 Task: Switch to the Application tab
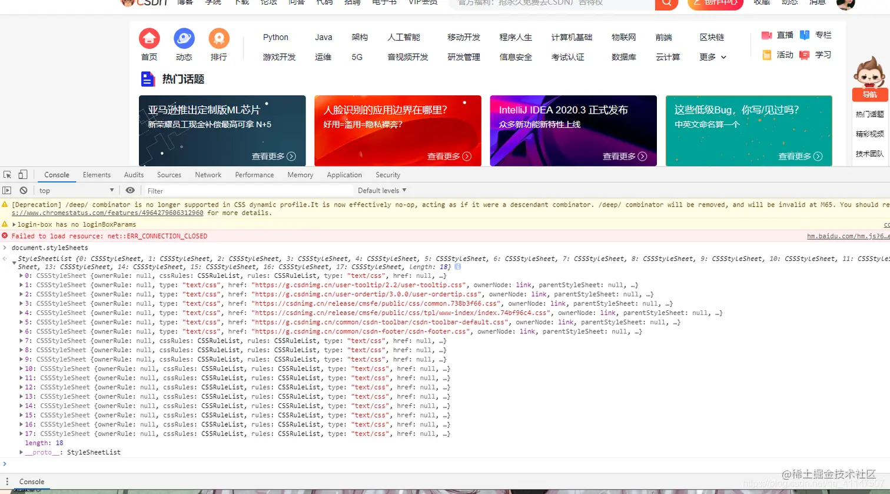pyautogui.click(x=344, y=175)
